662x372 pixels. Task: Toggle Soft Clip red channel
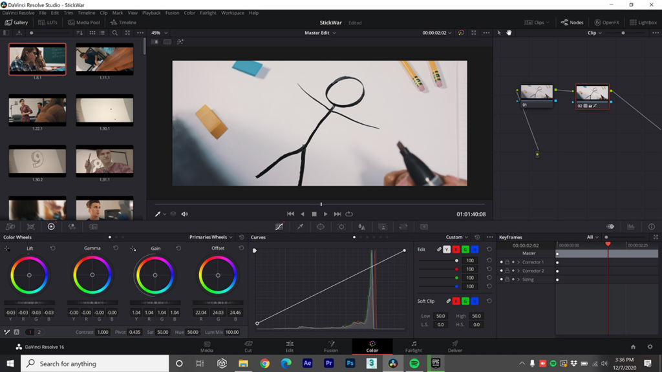point(456,301)
